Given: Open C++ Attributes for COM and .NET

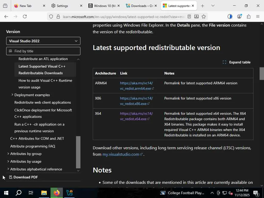Looking at the screenshot, I should pos(37,138).
